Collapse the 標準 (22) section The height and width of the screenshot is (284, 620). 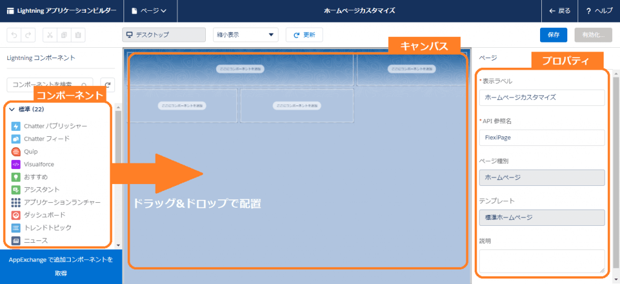(x=12, y=109)
